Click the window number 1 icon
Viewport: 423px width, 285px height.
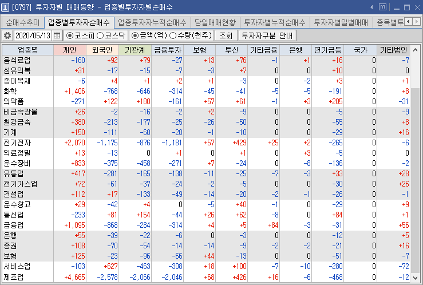point(5,7)
